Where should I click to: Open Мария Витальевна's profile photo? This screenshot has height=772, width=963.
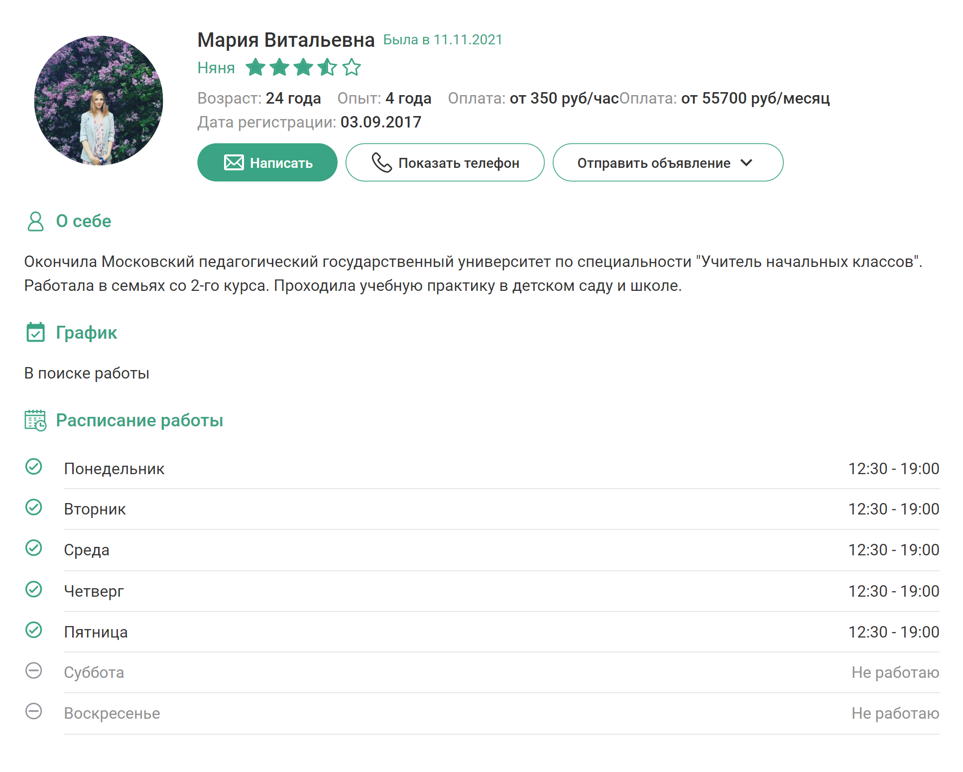tap(99, 100)
